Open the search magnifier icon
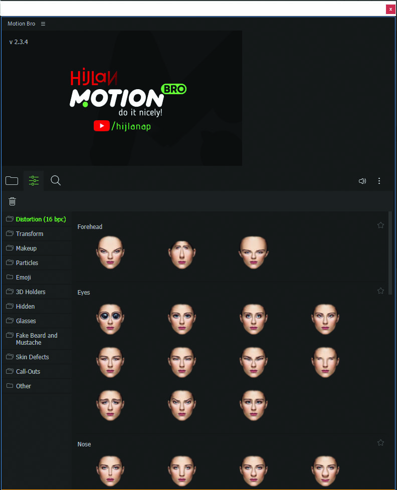The image size is (397, 490). click(56, 181)
